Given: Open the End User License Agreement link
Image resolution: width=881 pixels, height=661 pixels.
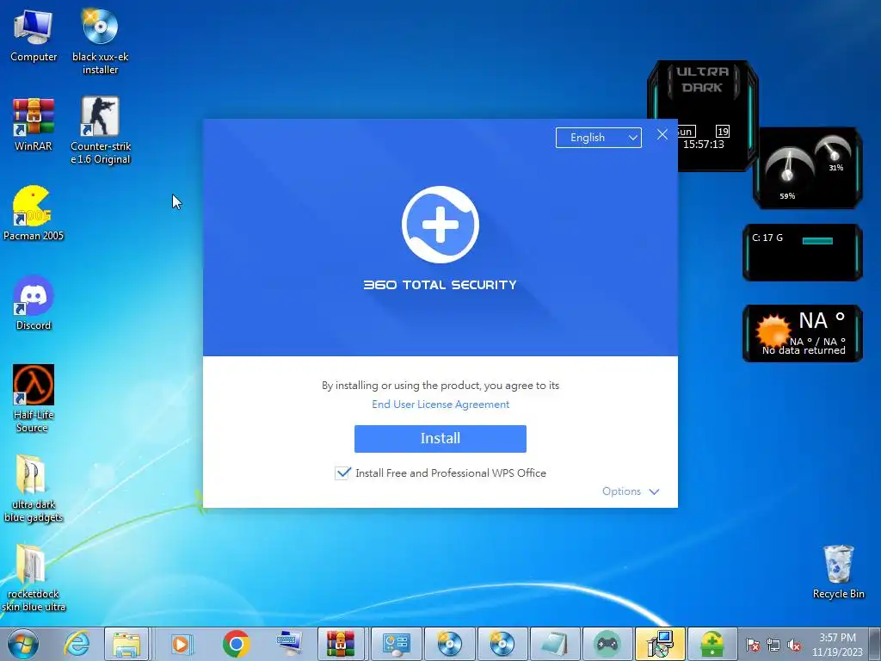Looking at the screenshot, I should 440,405.
